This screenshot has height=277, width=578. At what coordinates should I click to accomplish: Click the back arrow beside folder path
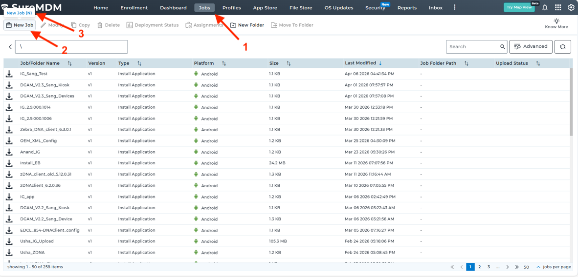click(x=10, y=47)
